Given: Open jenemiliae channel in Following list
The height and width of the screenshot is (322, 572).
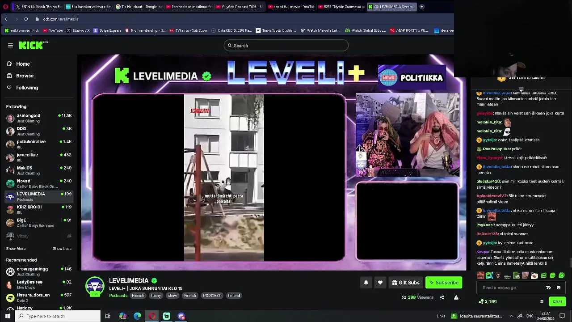Looking at the screenshot, I should (39, 157).
